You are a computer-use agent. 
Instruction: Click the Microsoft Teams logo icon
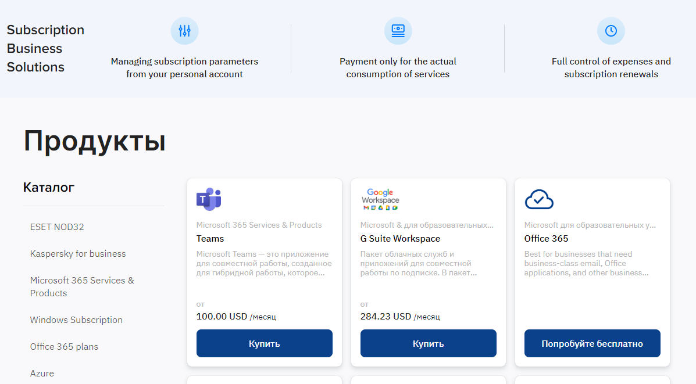coord(209,199)
